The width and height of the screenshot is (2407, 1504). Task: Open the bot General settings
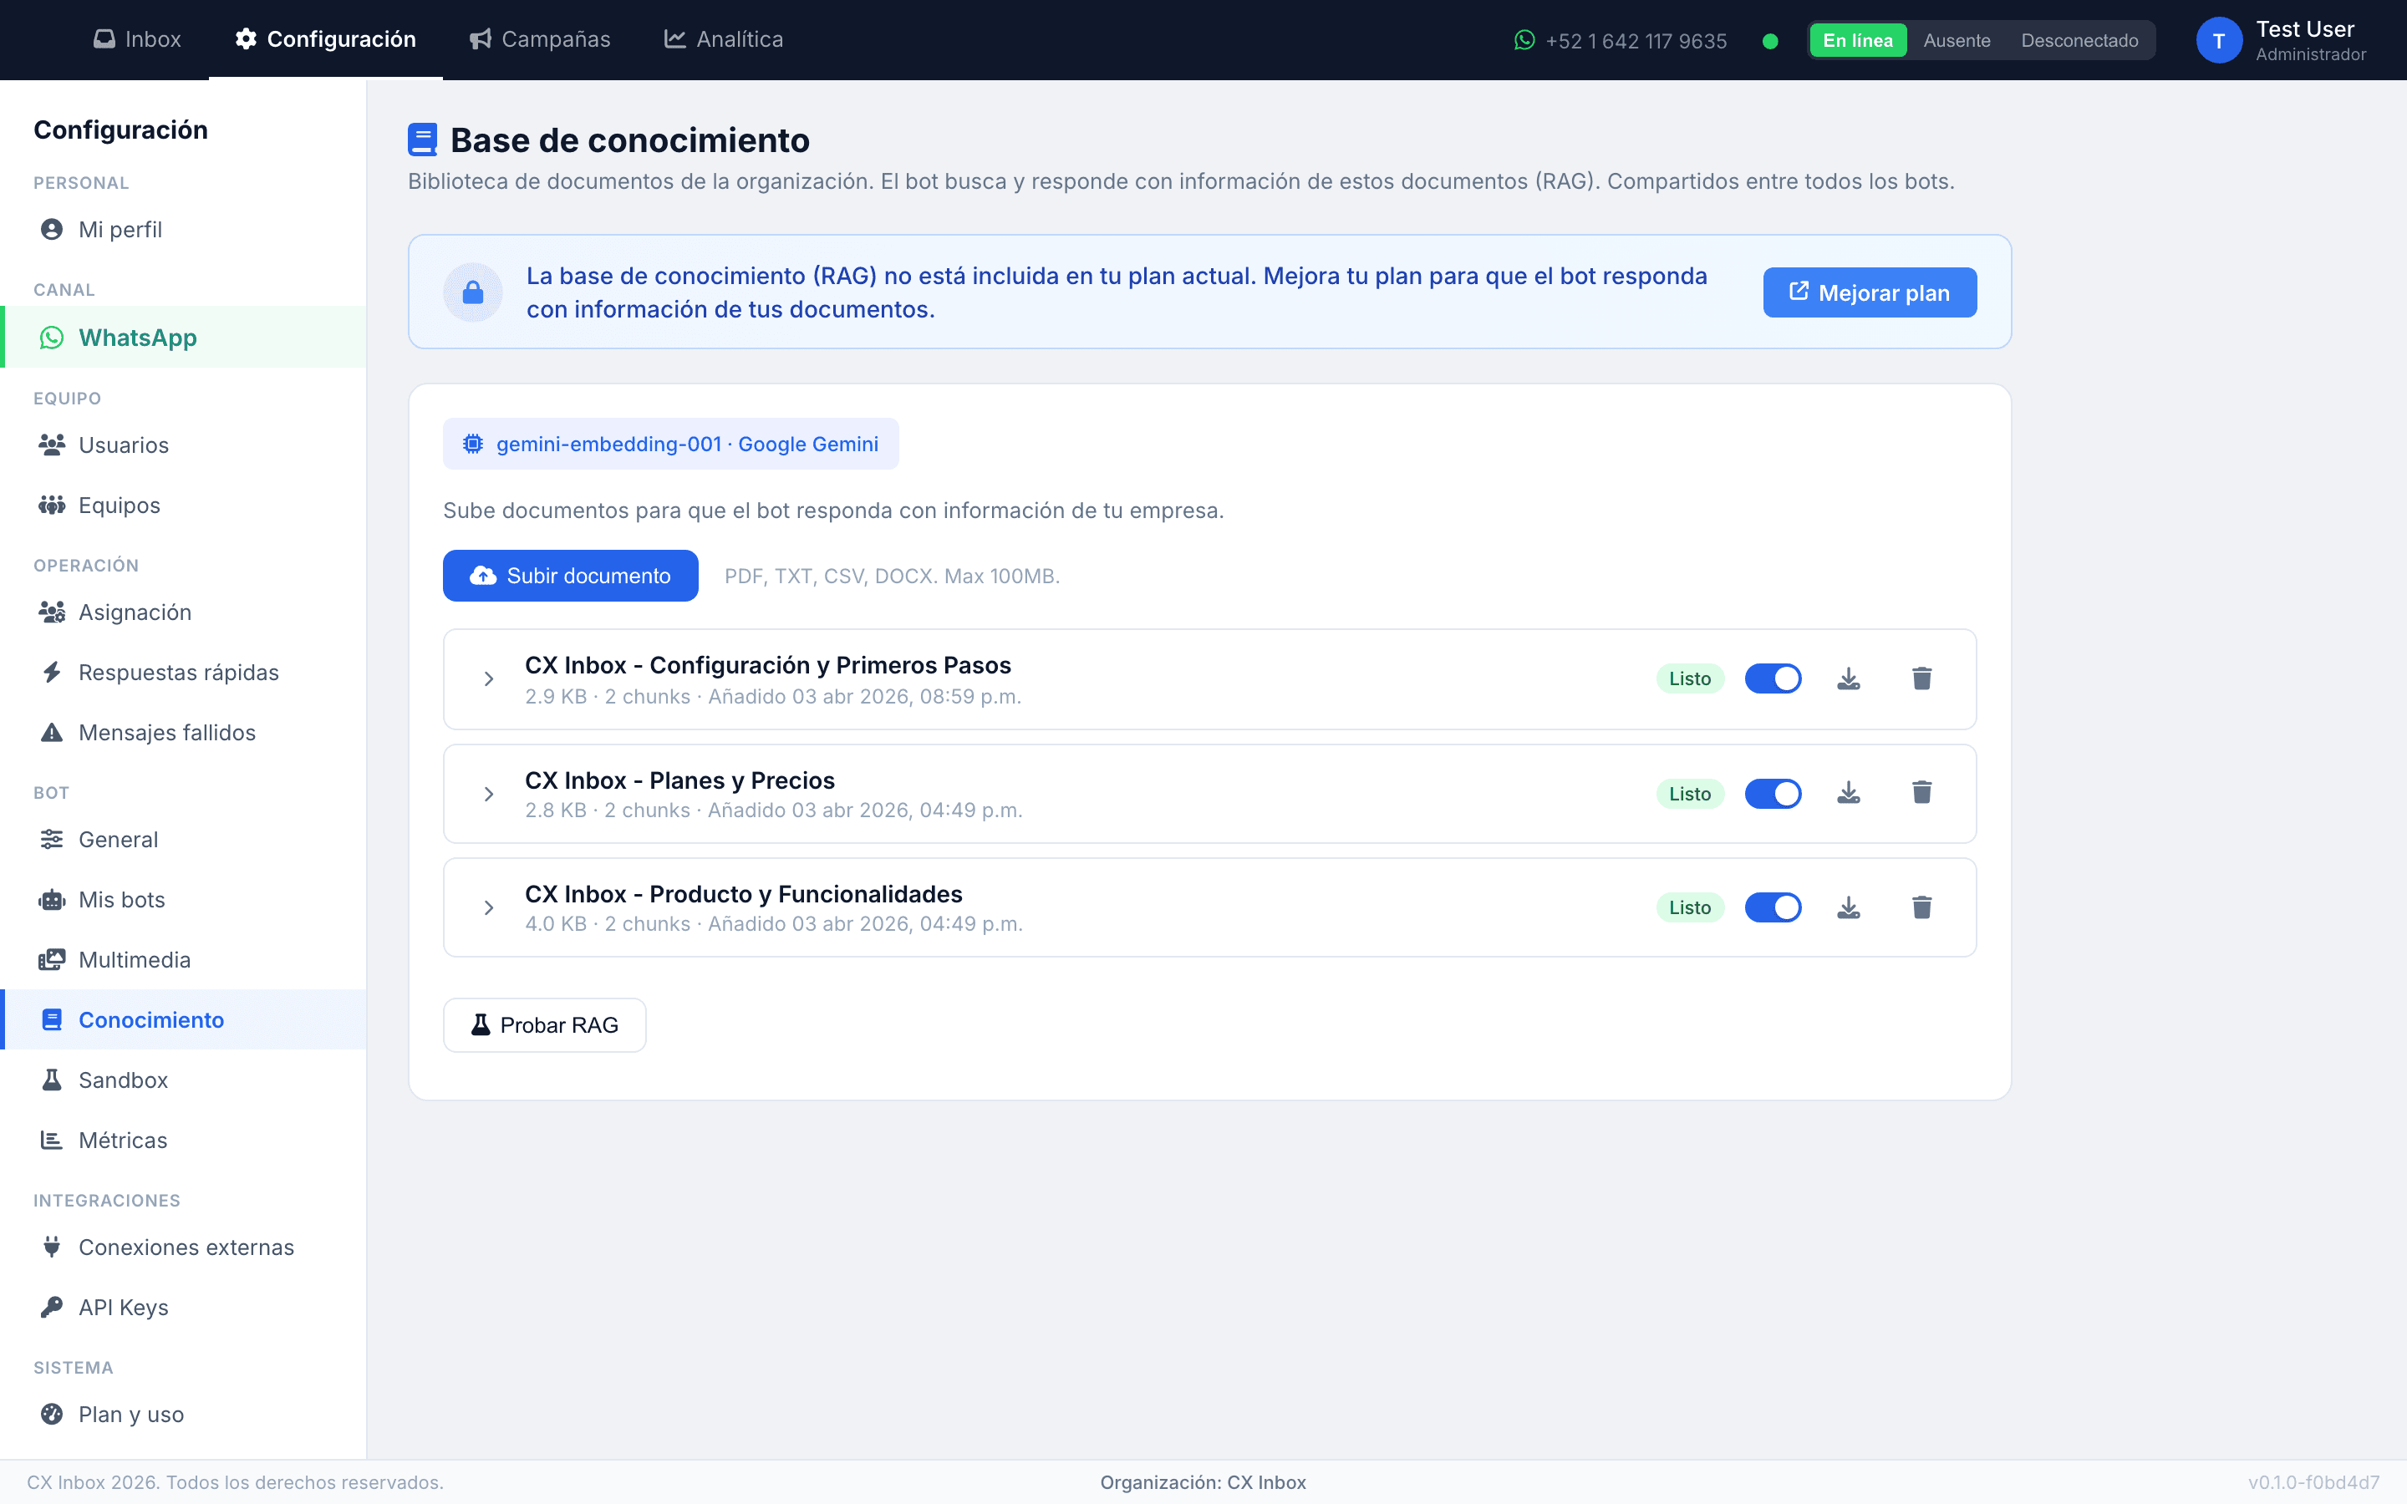click(183, 840)
